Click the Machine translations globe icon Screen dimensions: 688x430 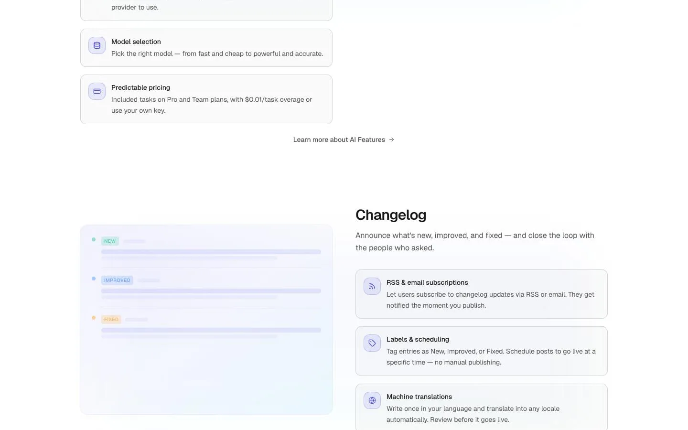click(372, 400)
